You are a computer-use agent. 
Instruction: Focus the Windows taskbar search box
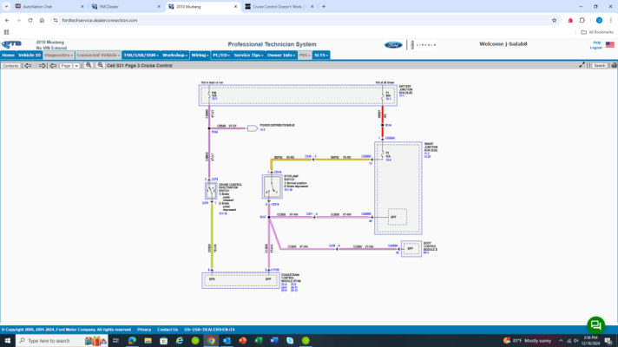point(50,341)
